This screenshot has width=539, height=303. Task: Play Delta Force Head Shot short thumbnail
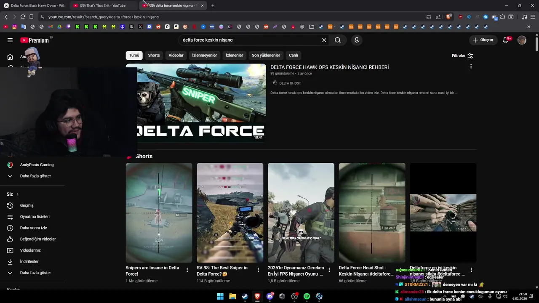[372, 213]
